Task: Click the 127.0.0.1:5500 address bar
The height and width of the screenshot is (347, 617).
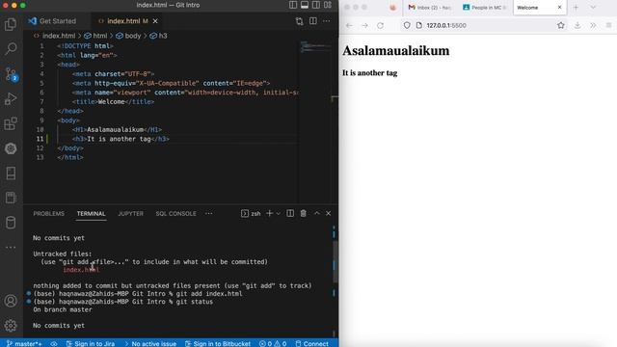Action: click(x=484, y=26)
